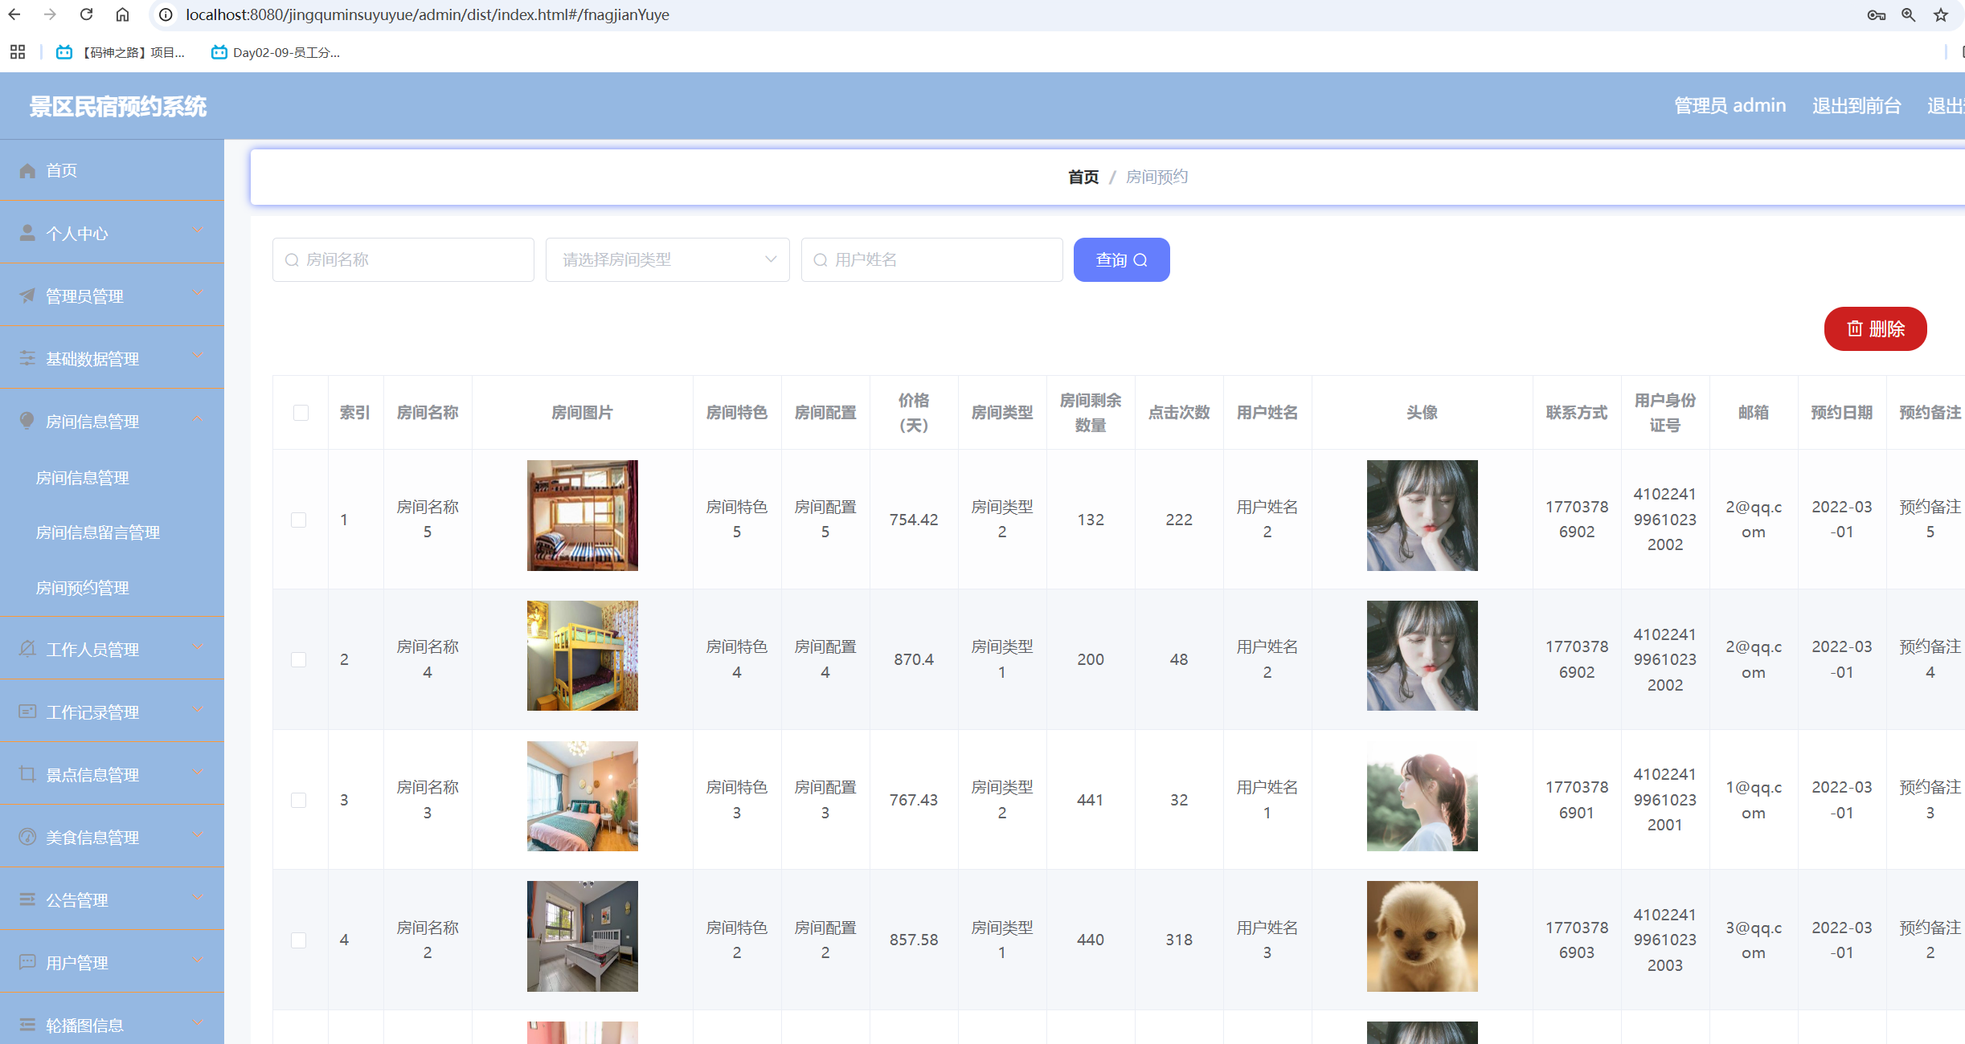Toggle the select-all checkbox in table header
Viewport: 1965px width, 1044px height.
(301, 413)
